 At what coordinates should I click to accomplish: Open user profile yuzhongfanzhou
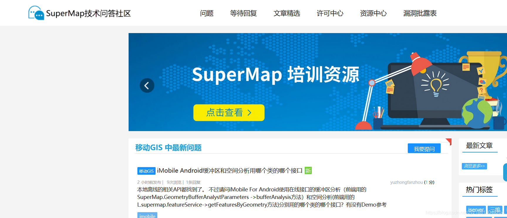[x=406, y=182]
